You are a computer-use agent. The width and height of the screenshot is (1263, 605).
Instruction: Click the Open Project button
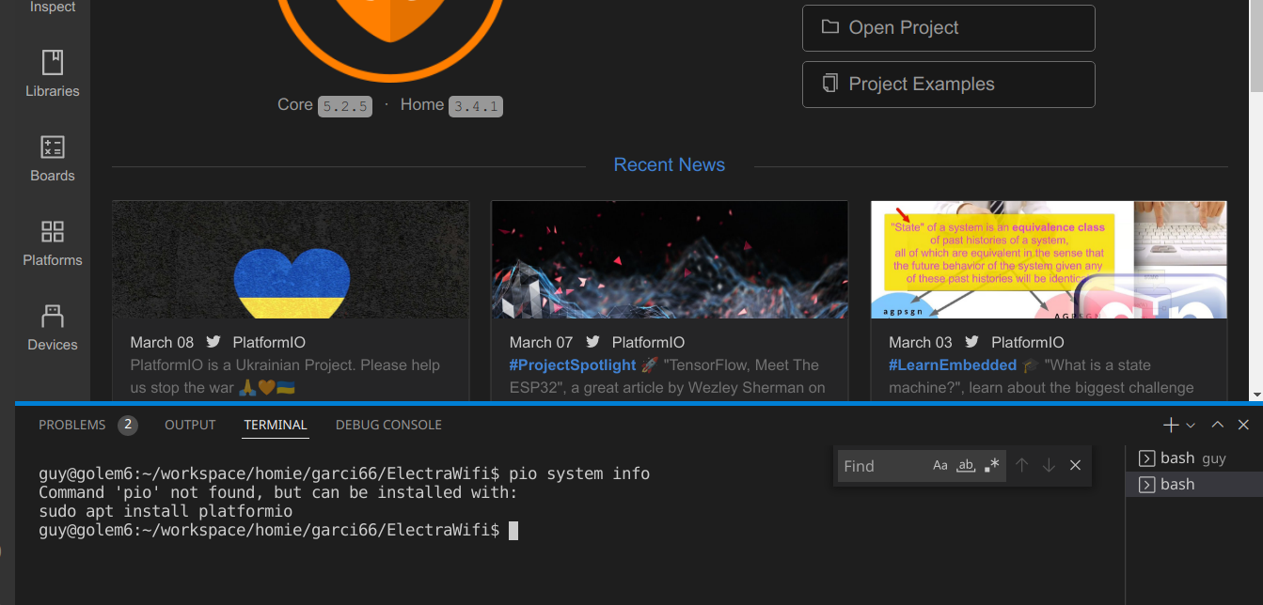click(x=948, y=27)
